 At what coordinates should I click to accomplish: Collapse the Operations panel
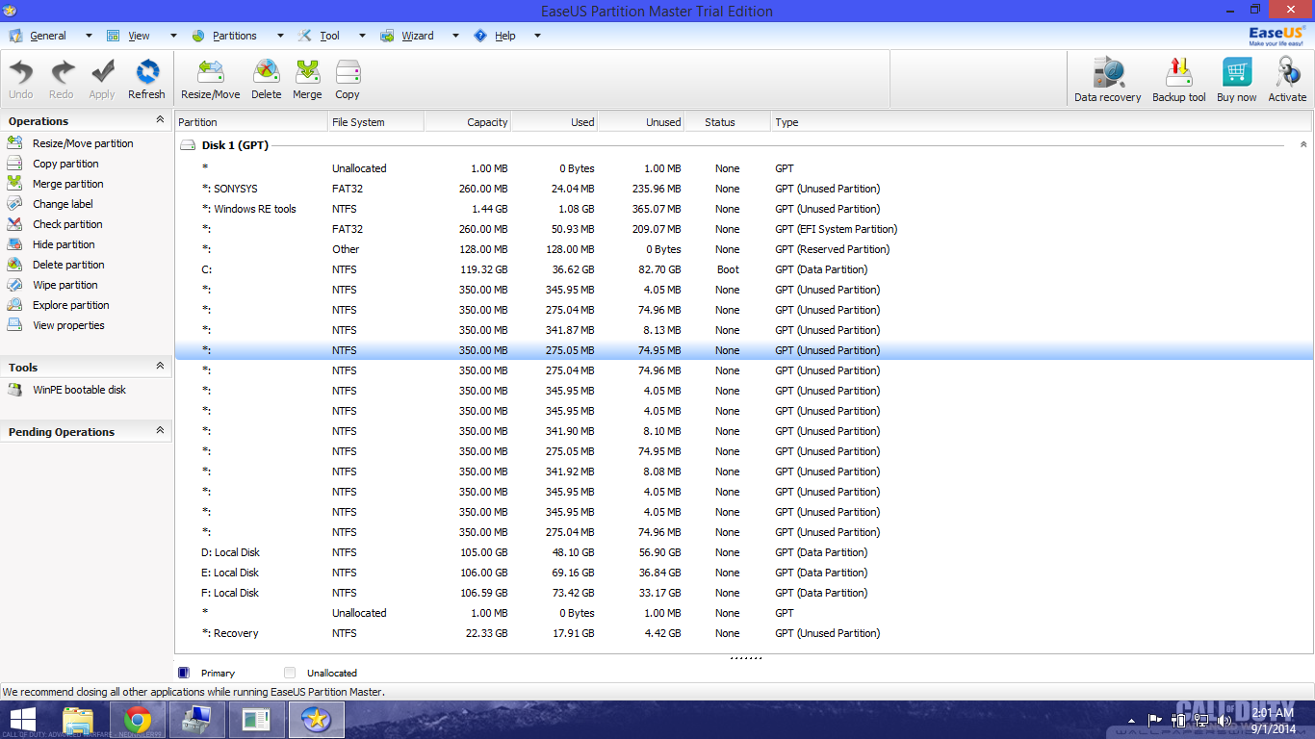point(160,120)
